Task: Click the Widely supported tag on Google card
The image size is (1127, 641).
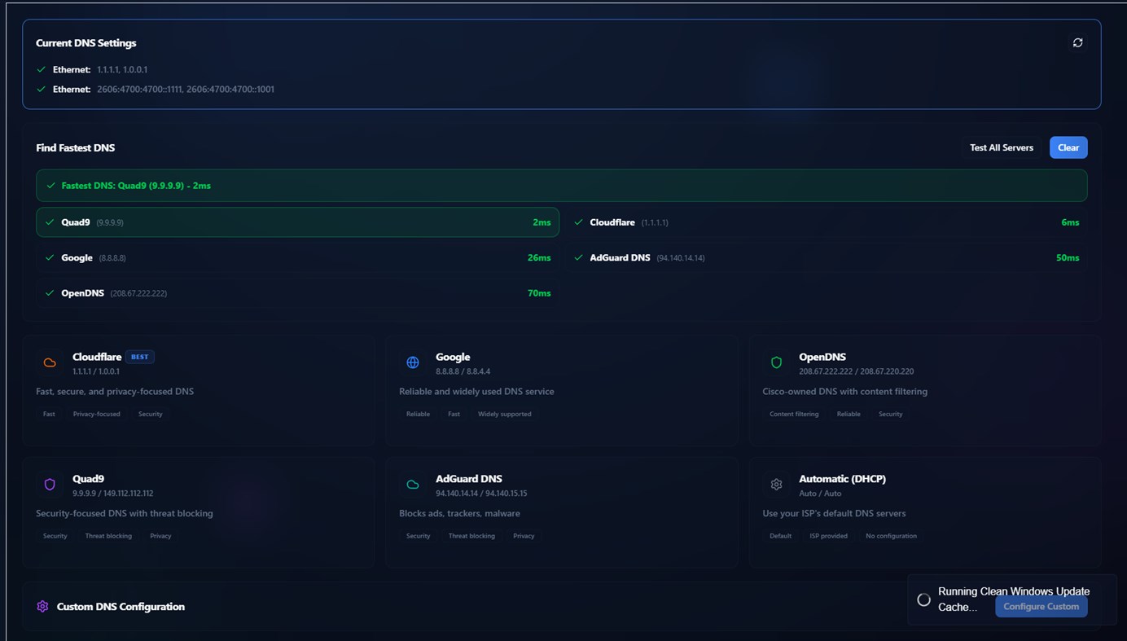Action: click(x=505, y=414)
